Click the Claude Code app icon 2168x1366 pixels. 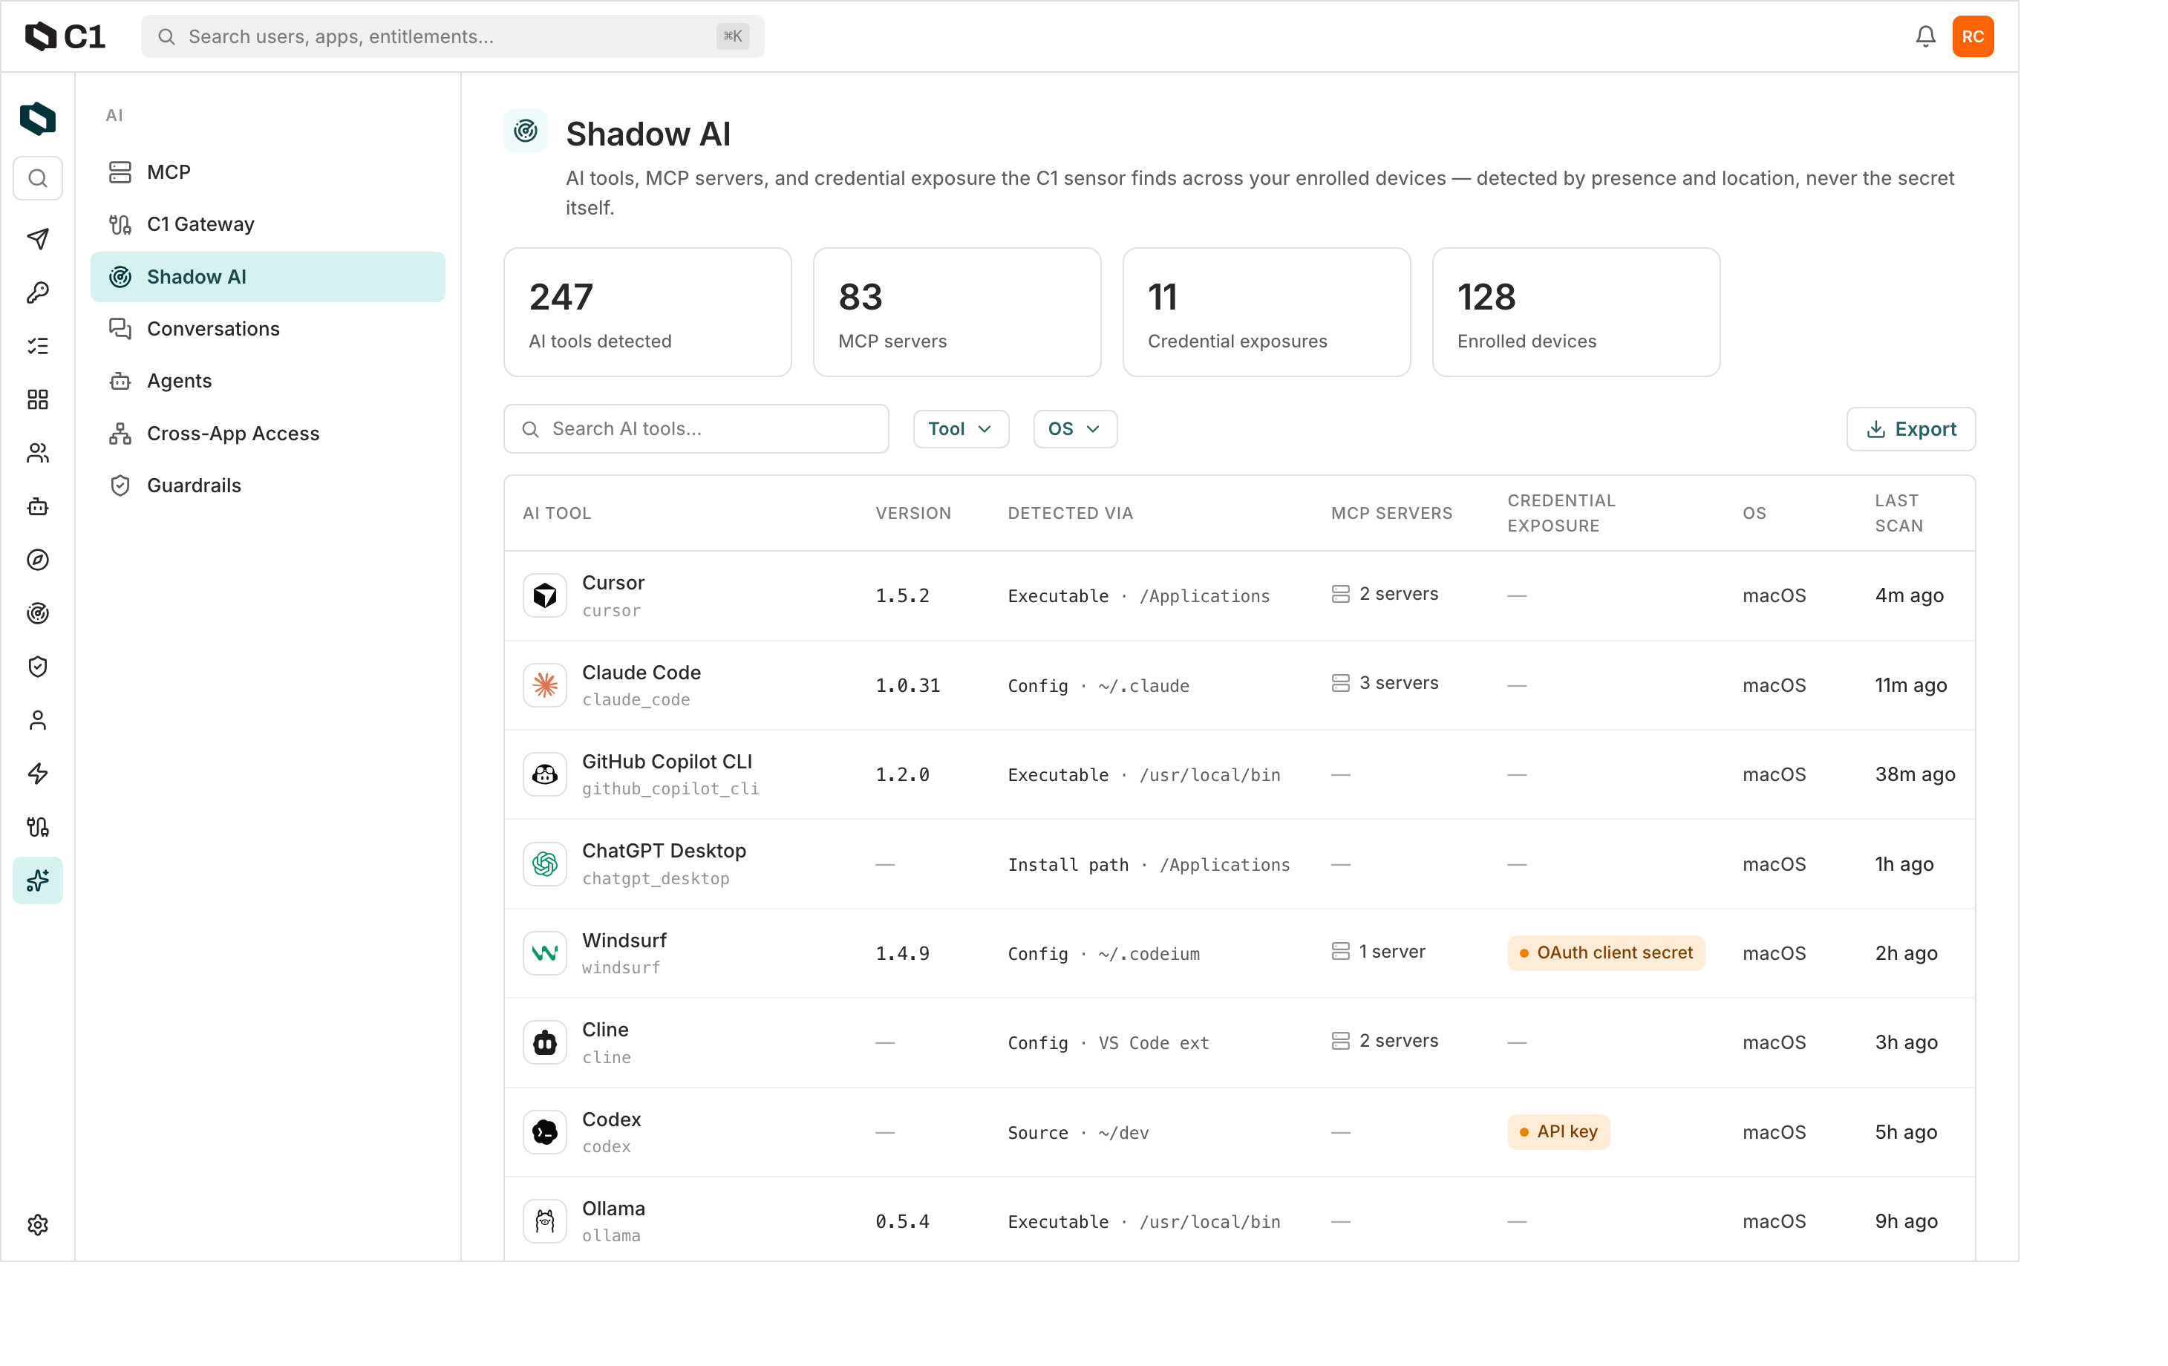click(545, 685)
